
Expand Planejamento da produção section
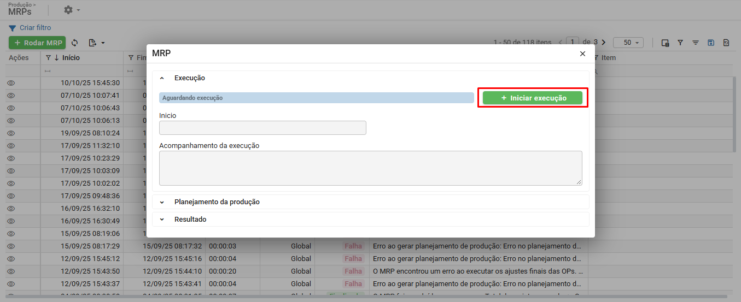pyautogui.click(x=162, y=202)
